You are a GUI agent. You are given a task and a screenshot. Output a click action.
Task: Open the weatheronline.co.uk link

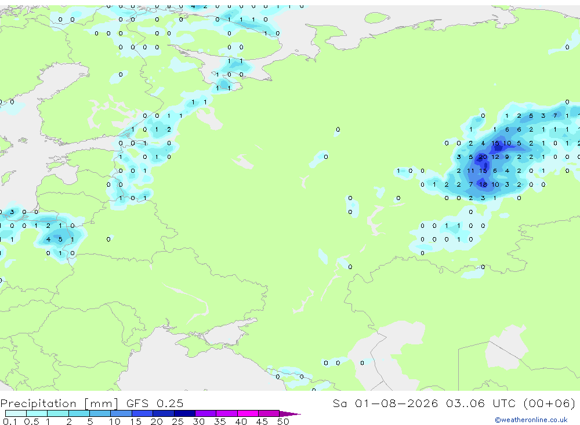[x=531, y=420]
